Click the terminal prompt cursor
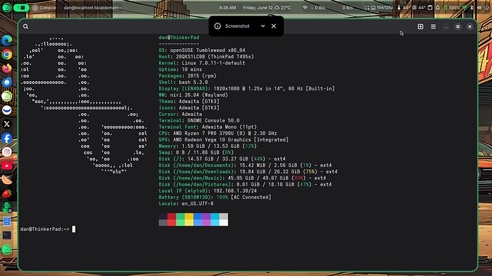Screen dimensions: 492x276 pyautogui.click(x=73, y=229)
